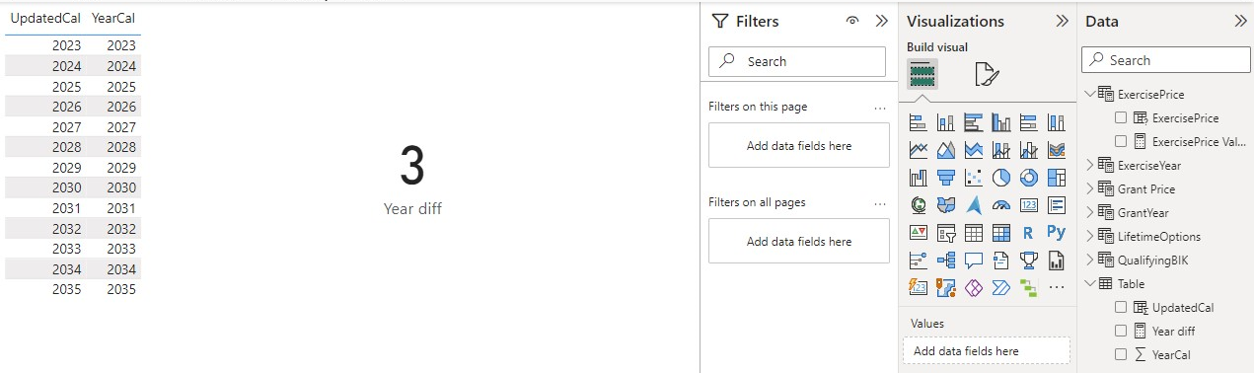
Task: Click the Values Add data fields well
Action: point(987,350)
